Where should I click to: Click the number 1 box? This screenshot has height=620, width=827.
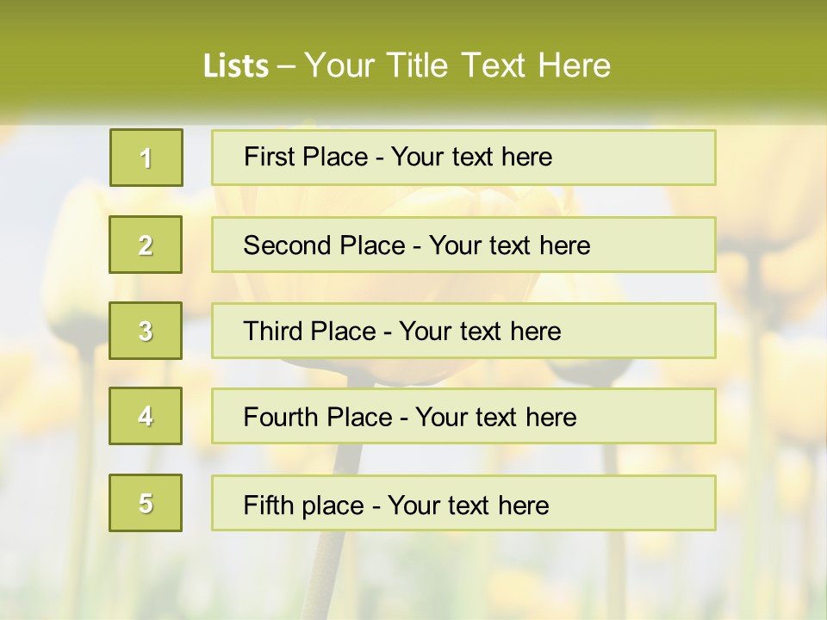point(146,158)
